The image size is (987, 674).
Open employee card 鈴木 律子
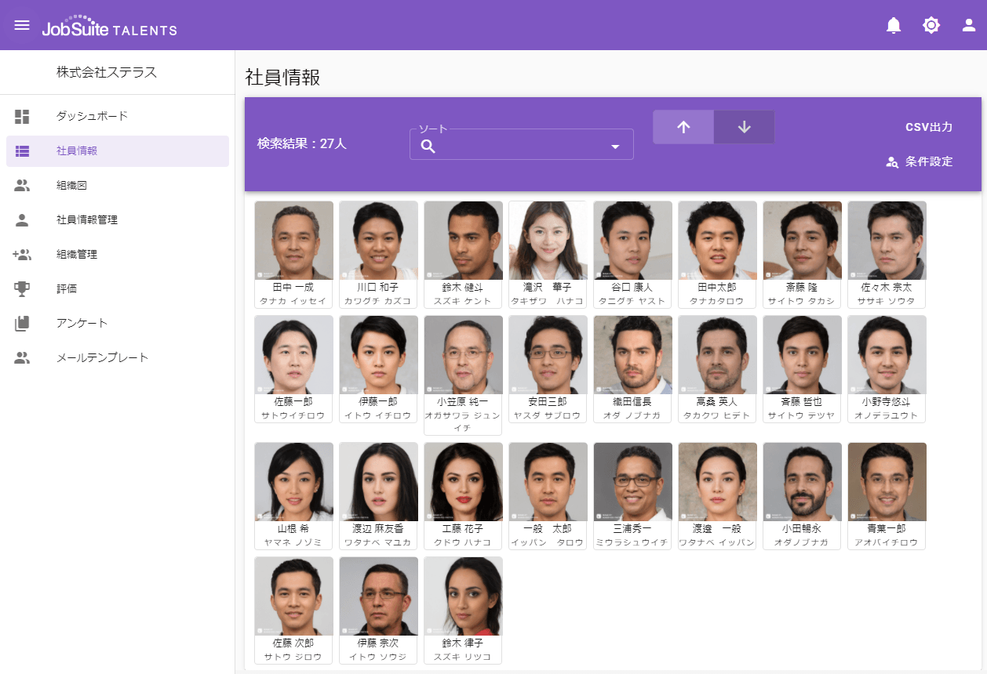tap(463, 611)
